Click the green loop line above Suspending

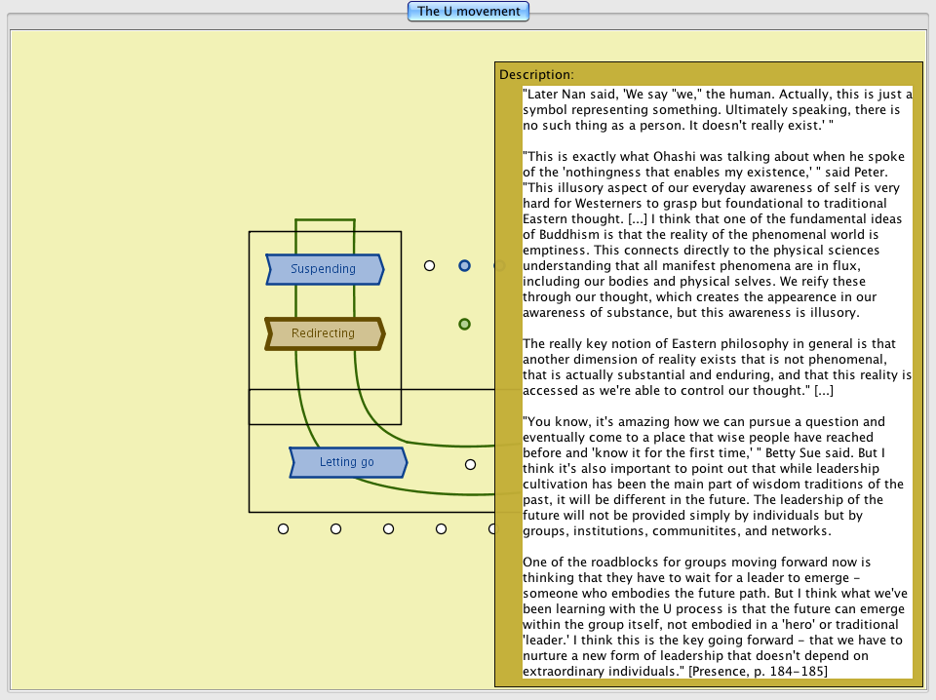[x=325, y=220]
